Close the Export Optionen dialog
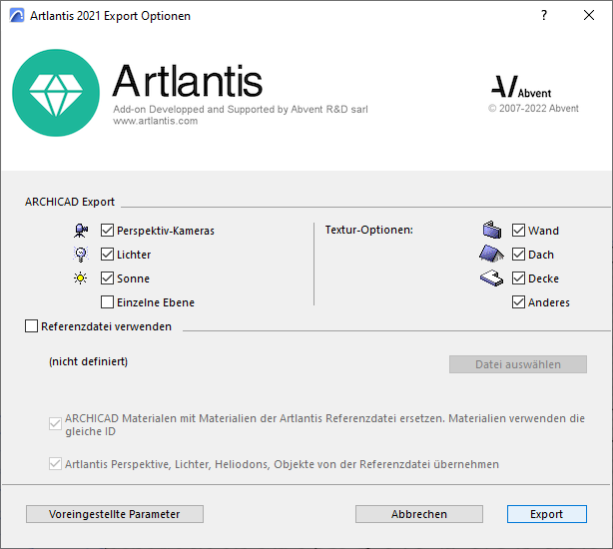 pyautogui.click(x=589, y=15)
